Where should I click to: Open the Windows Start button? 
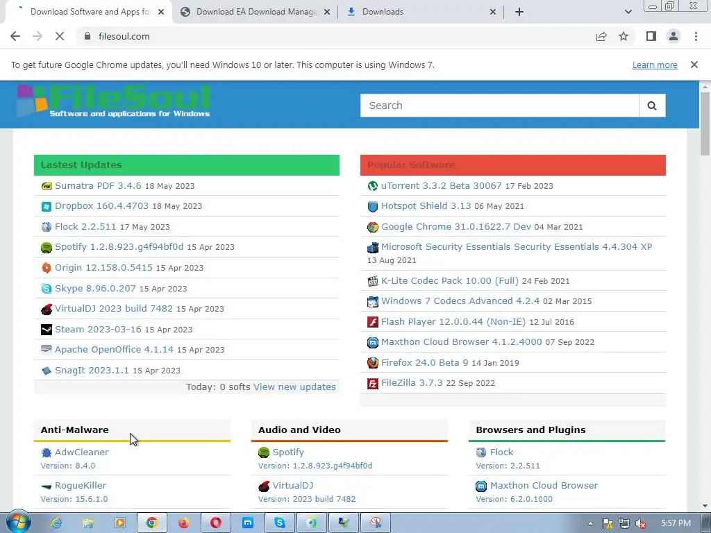click(18, 522)
